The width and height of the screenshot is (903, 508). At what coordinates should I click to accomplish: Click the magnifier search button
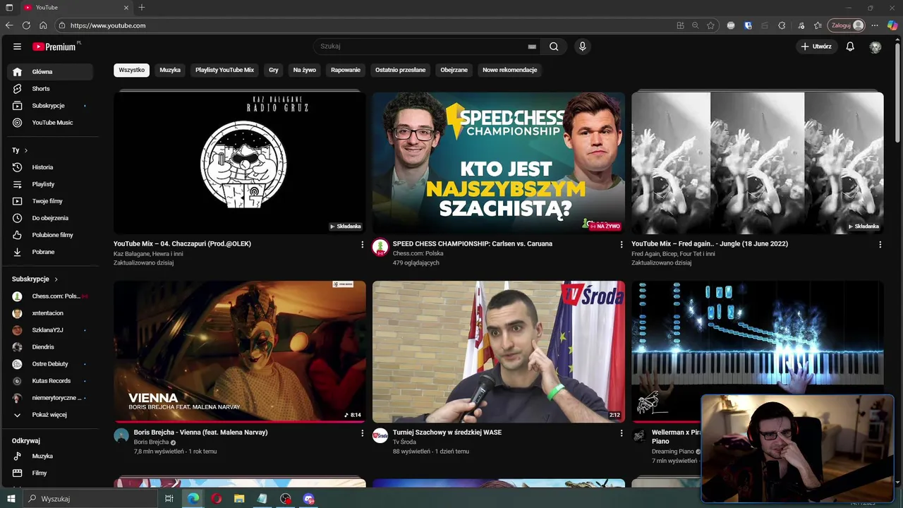[x=554, y=47]
